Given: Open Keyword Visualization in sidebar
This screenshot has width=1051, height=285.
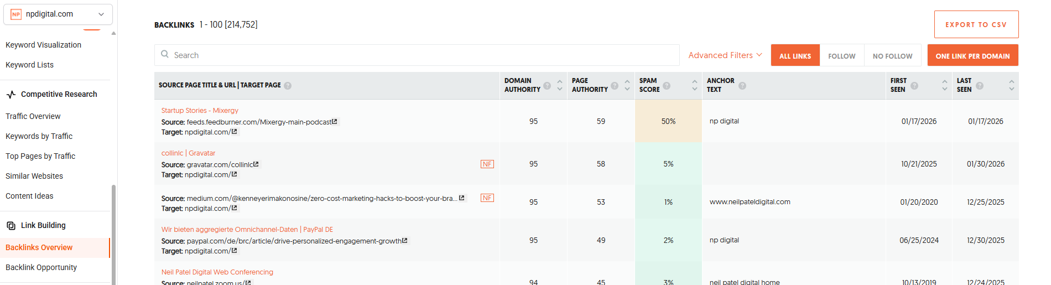Looking at the screenshot, I should tap(43, 45).
